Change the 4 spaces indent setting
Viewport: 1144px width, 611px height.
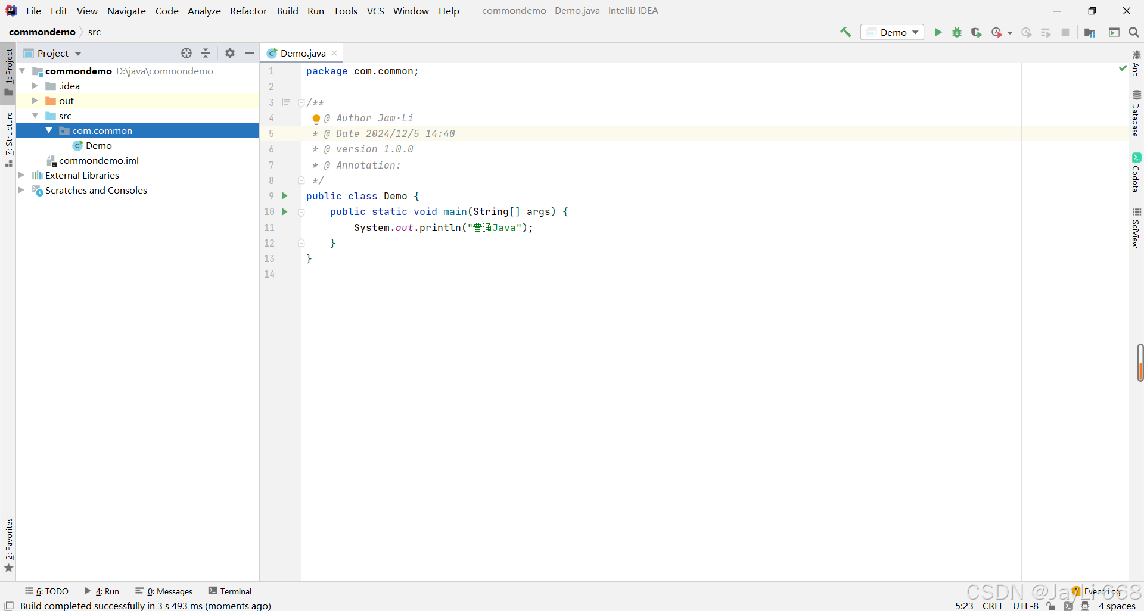[x=1117, y=606]
